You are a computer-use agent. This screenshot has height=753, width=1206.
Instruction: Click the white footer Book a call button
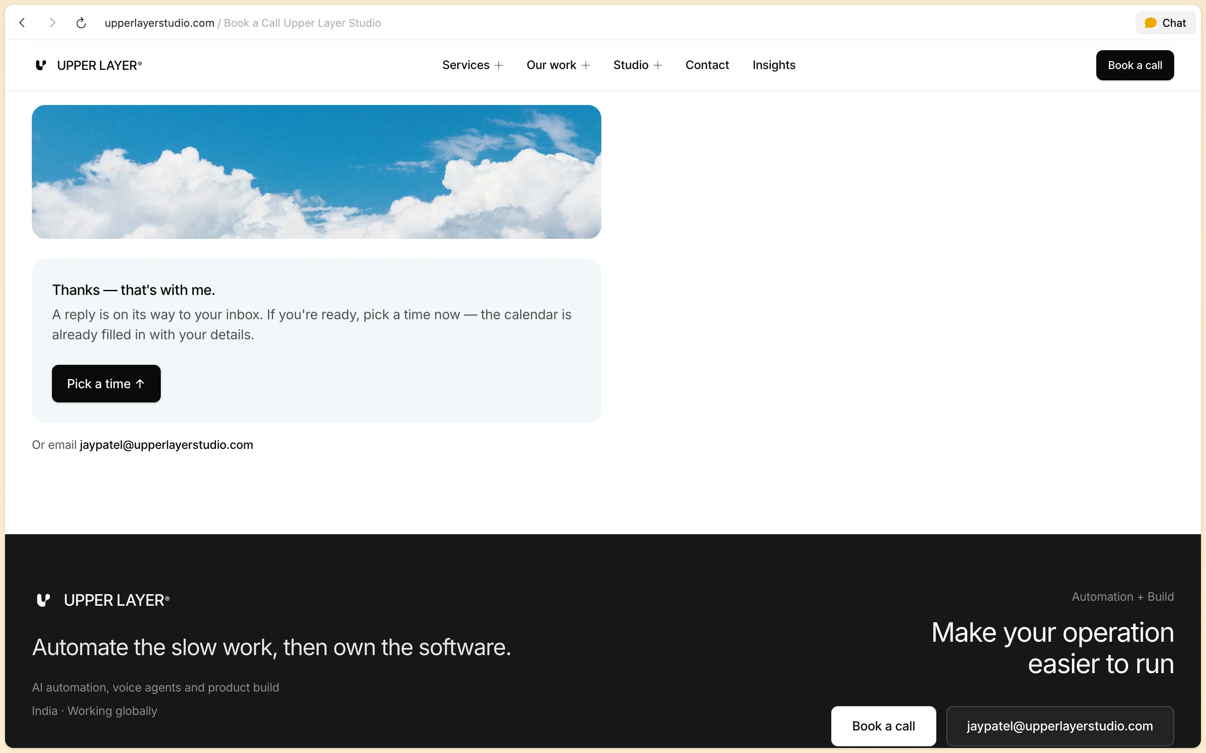point(883,726)
